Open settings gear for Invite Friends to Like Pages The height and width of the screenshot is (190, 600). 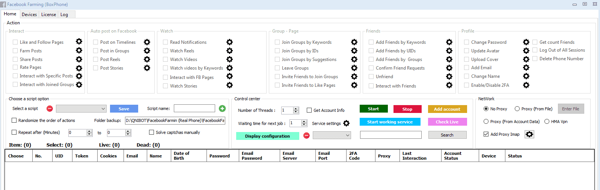[354, 85]
